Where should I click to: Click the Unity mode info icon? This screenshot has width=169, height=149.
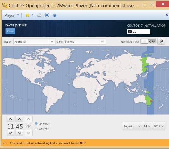(55, 15)
